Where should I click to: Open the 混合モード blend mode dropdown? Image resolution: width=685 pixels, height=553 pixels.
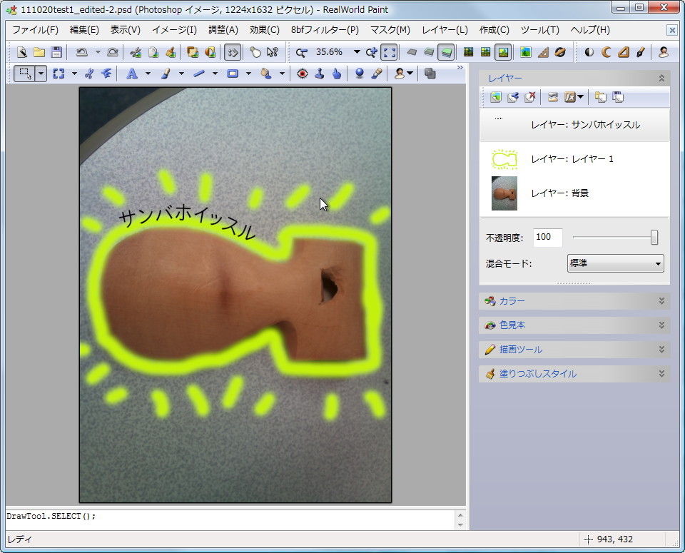(614, 263)
